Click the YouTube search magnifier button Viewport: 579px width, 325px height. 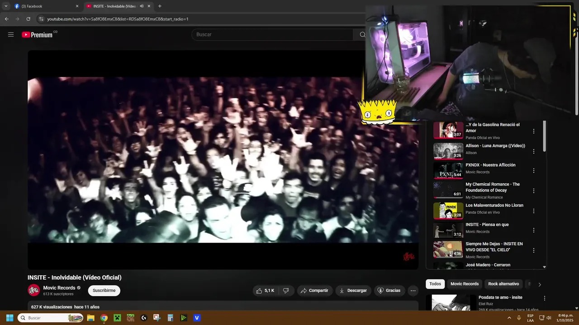pos(362,35)
